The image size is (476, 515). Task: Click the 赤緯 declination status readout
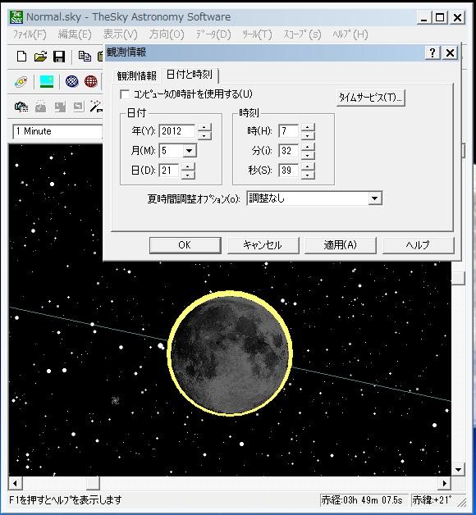pyautogui.click(x=435, y=500)
